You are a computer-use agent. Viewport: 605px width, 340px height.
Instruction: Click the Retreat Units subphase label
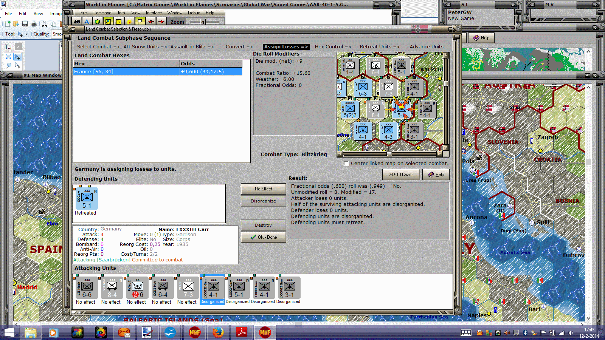pos(380,47)
